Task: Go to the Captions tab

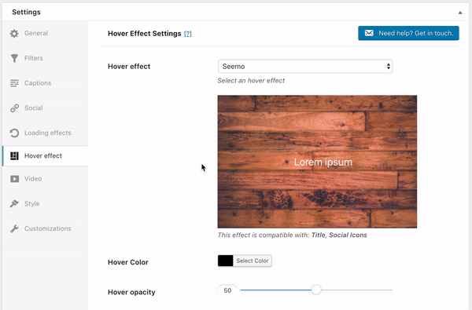Action: pyautogui.click(x=45, y=83)
